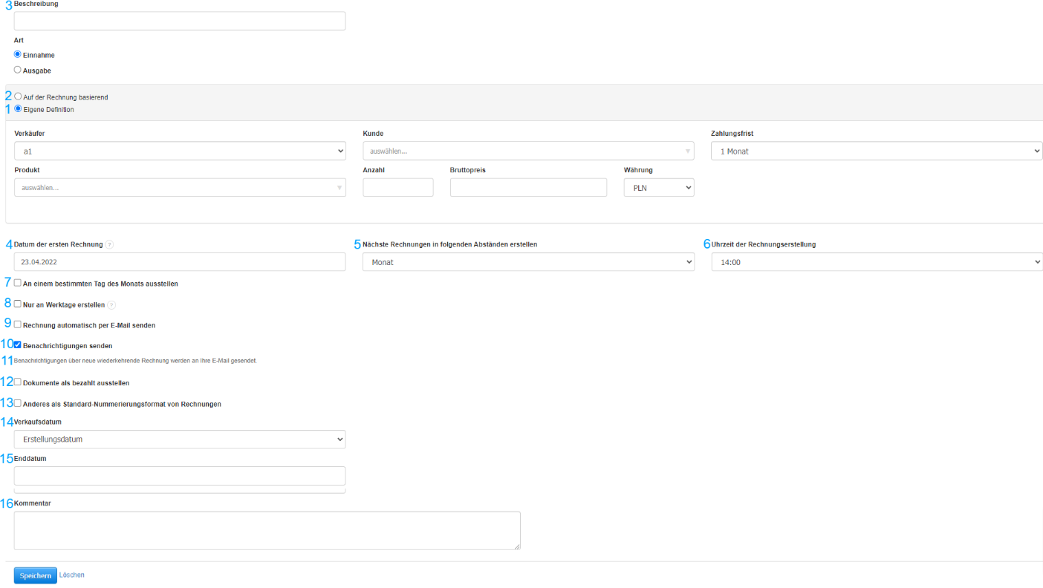Click the Speichern button
The image size is (1043, 588).
pyautogui.click(x=35, y=575)
